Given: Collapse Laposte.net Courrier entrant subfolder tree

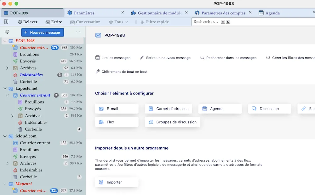Looking at the screenshot, I should 8,95.
